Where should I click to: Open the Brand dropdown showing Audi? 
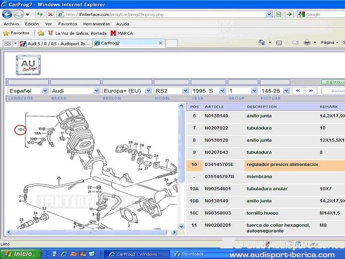coord(75,91)
